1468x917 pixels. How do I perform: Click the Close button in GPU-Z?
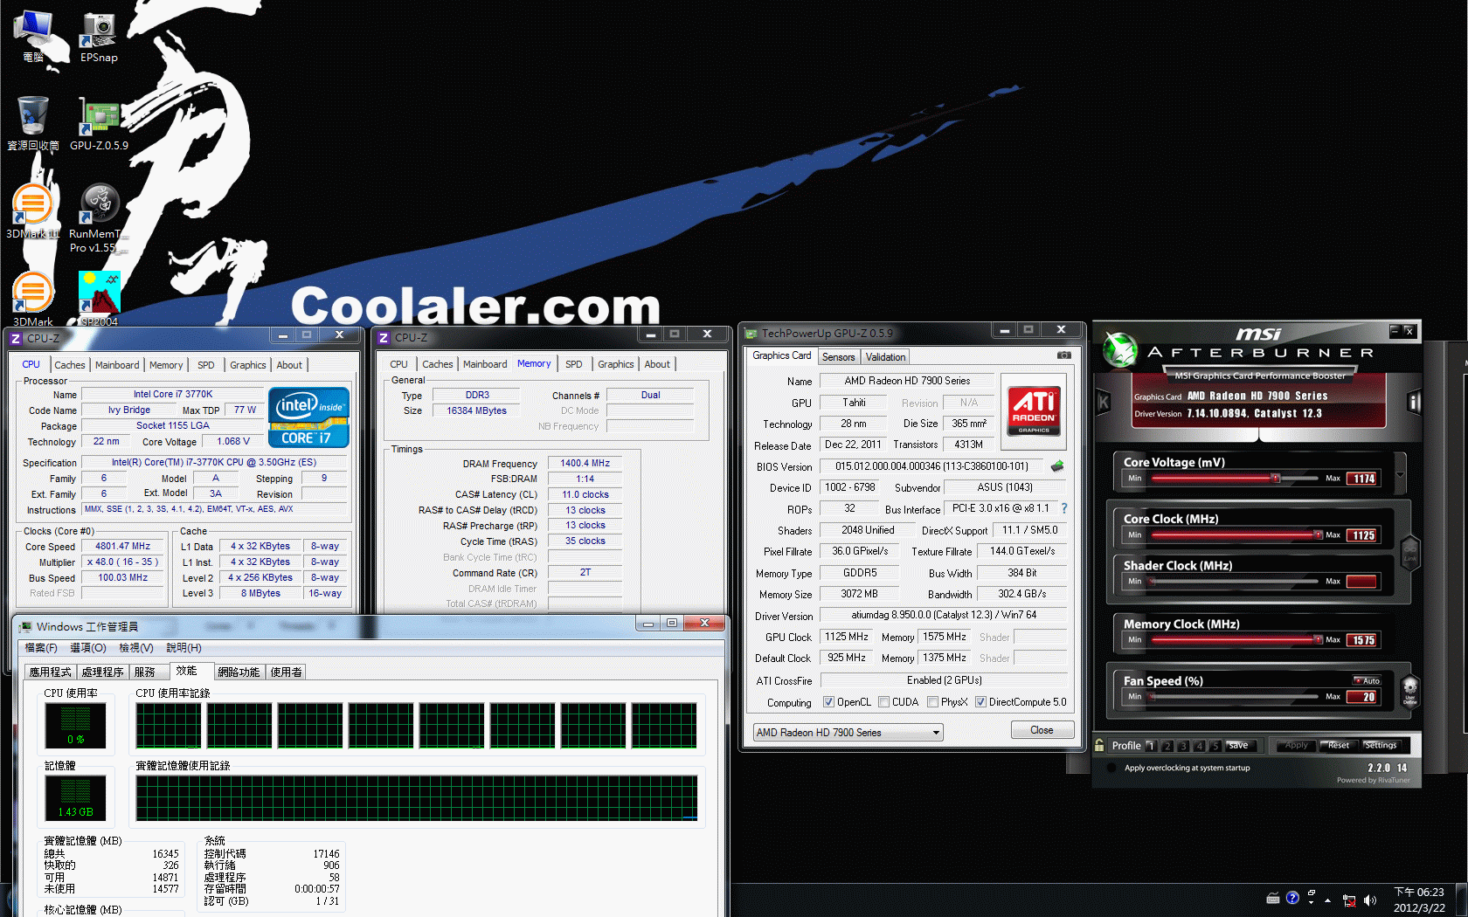coord(1042,730)
